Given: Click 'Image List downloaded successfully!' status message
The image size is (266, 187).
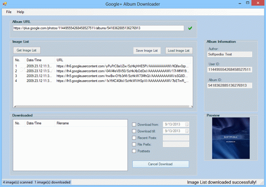Looking at the screenshot, I should click(x=222, y=182).
